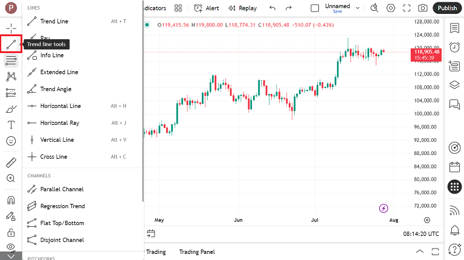This screenshot has height=260, width=464.
Task: Collapse the bottom trading panel with the up chevron
Action: pos(420,252)
